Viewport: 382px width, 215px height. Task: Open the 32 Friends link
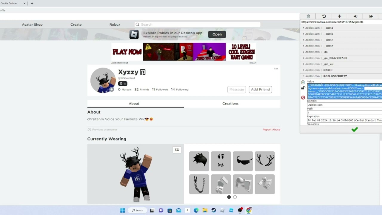pos(142,89)
